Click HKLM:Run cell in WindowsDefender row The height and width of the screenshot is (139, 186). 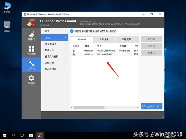click(88, 54)
